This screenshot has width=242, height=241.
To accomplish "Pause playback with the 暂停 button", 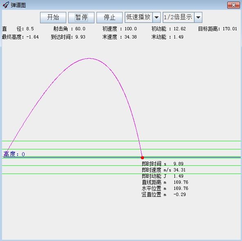I will (81, 18).
